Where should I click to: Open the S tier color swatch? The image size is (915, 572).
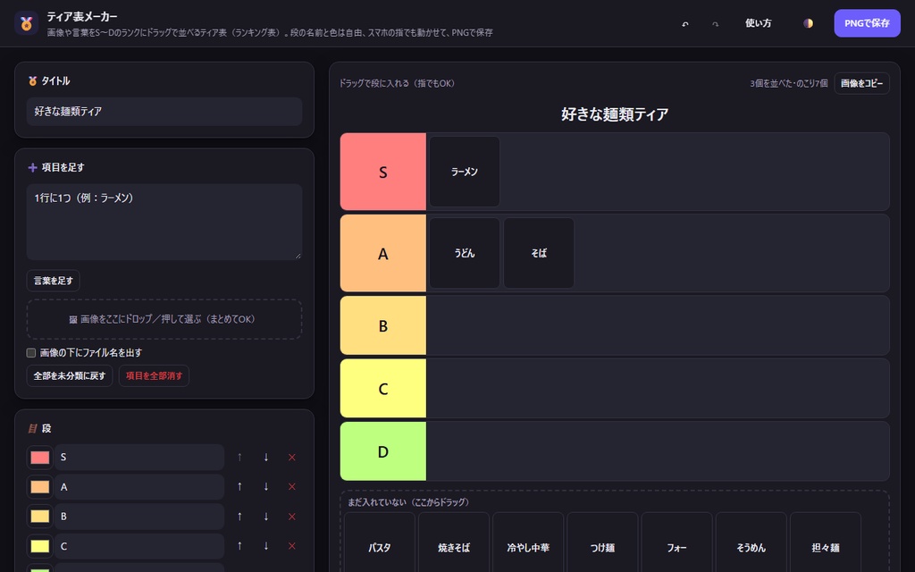[39, 458]
